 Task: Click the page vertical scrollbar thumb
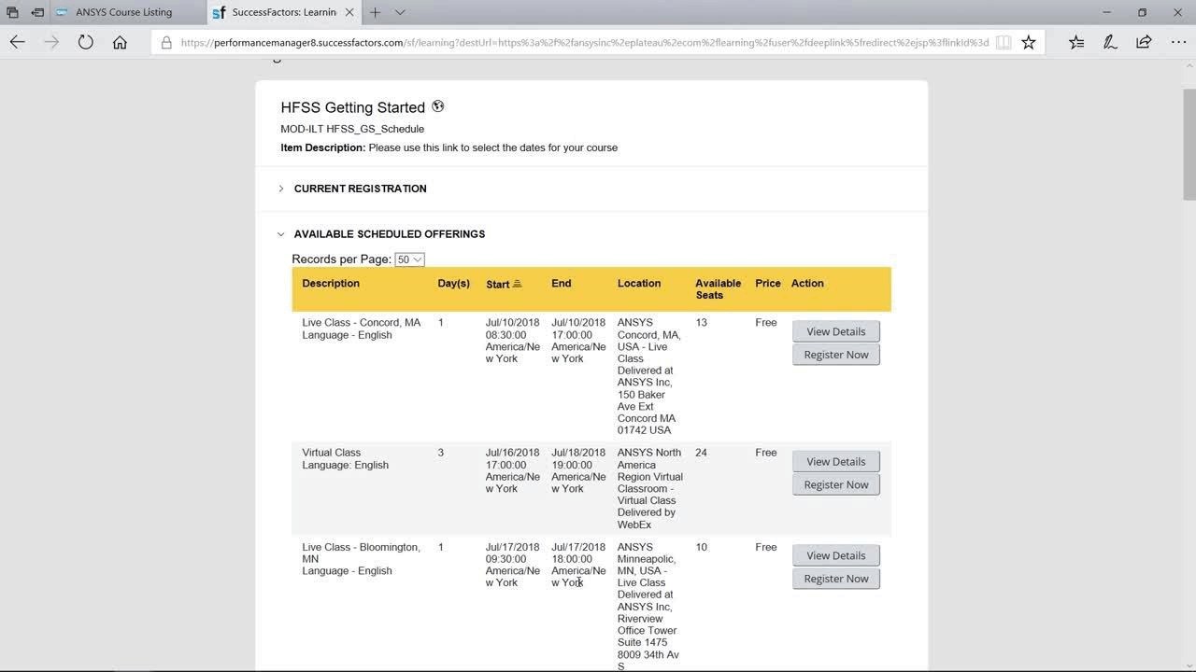point(1189,144)
